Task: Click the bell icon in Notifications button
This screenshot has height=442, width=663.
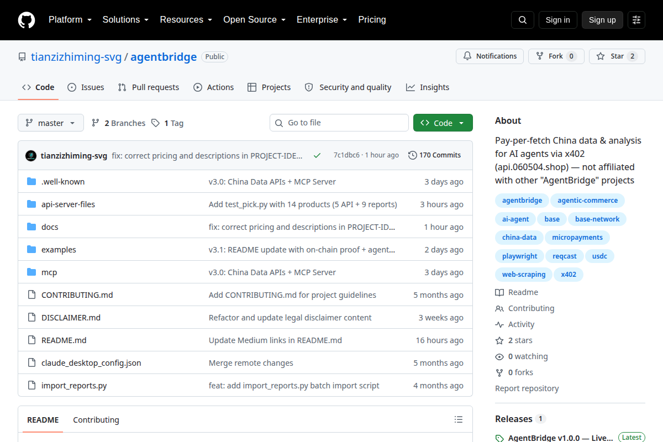Action: point(467,56)
